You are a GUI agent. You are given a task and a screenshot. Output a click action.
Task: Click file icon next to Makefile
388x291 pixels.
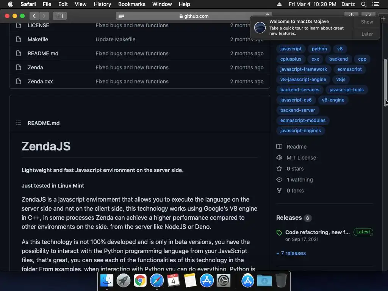(19, 39)
